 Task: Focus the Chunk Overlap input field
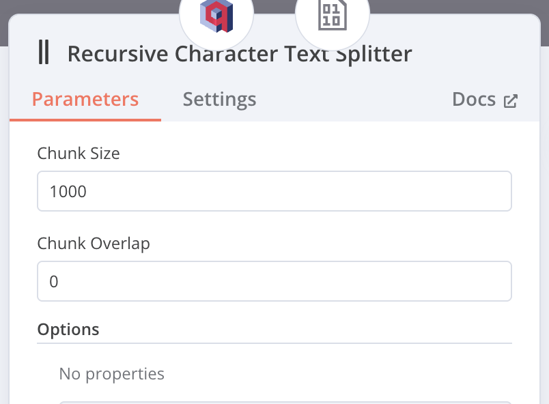coord(274,281)
